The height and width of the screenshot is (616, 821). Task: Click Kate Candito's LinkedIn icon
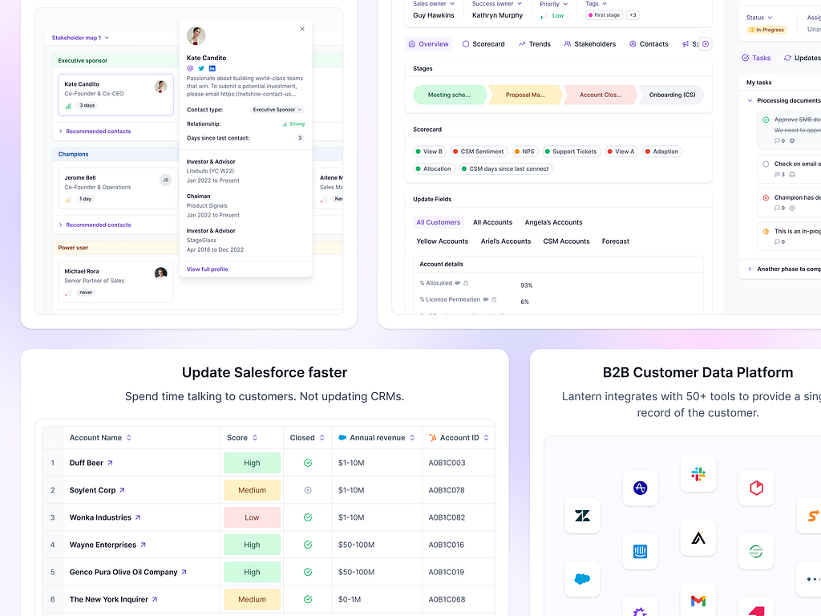pos(212,68)
